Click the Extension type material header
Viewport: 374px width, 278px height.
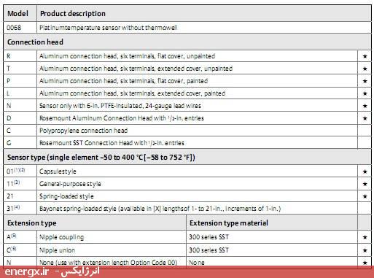(x=229, y=223)
